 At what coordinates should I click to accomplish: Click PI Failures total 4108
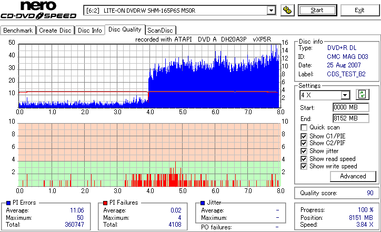[175, 225]
